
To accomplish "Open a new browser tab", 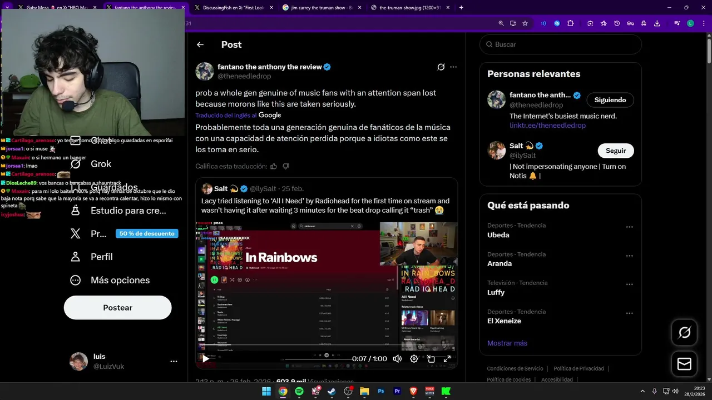I will pos(461,8).
